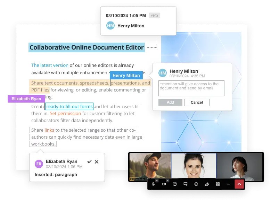The height and width of the screenshot is (201, 271).
Task: Cancel the new comment
Action: tap(197, 102)
